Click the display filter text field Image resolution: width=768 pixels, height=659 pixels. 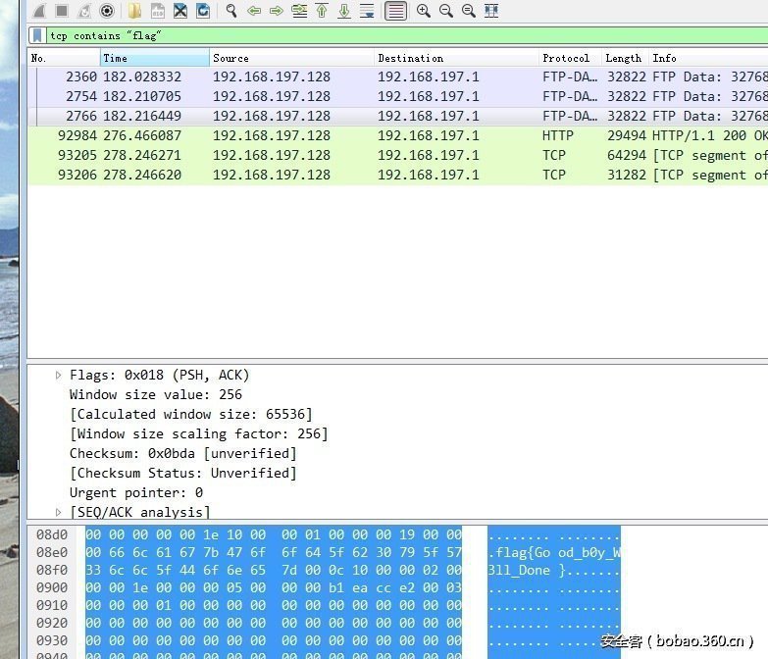(x=392, y=35)
